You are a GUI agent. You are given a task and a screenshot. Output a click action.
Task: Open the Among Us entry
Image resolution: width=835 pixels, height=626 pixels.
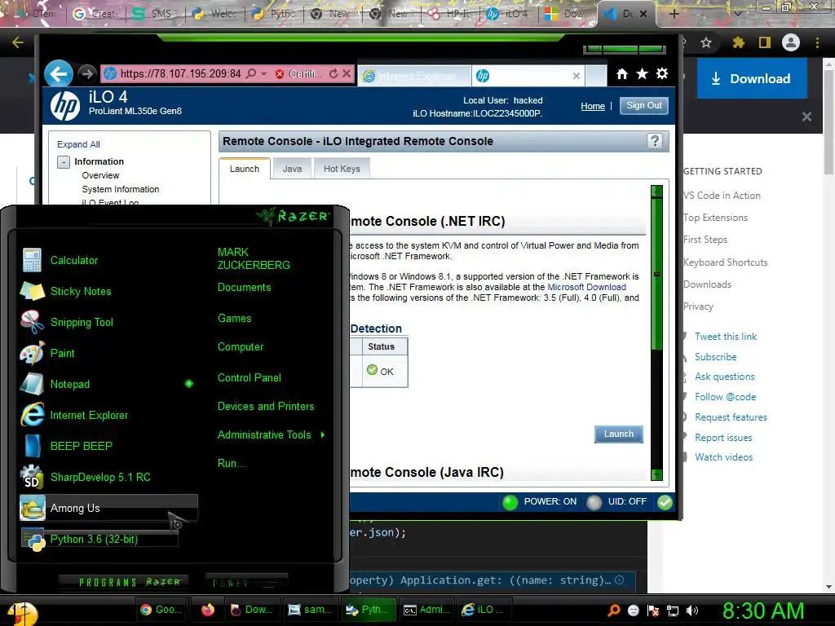coord(108,508)
